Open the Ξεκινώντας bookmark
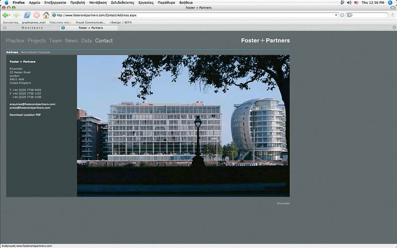The width and height of the screenshot is (397, 248). (x=10, y=22)
